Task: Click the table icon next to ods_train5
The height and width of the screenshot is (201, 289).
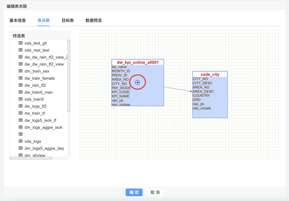Action: (x=21, y=99)
